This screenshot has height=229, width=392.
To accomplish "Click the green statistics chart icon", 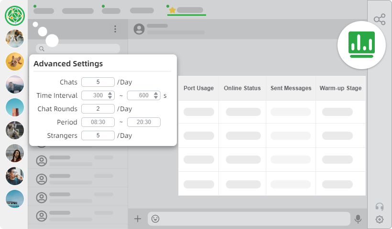I will (361, 45).
